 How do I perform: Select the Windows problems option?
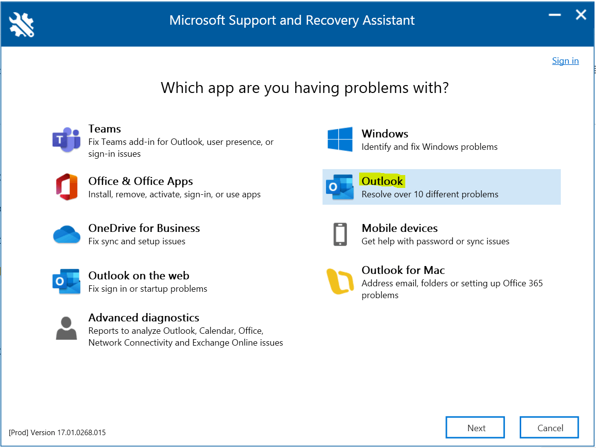point(426,139)
